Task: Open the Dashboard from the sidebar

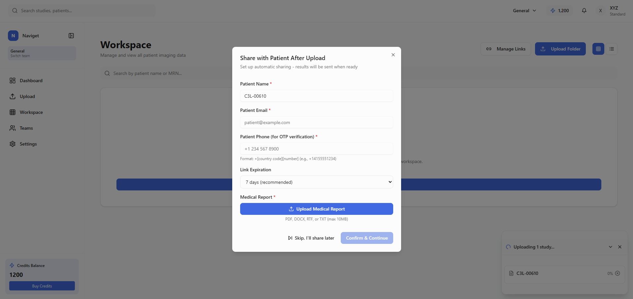Action: 31,81
